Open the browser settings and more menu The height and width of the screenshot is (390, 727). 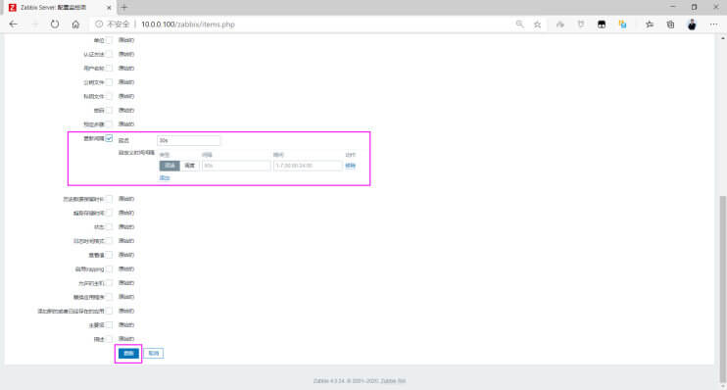pos(713,24)
